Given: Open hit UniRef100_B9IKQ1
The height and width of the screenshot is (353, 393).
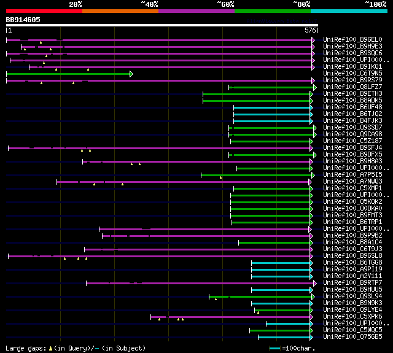Looking at the screenshot, I should [352, 67].
